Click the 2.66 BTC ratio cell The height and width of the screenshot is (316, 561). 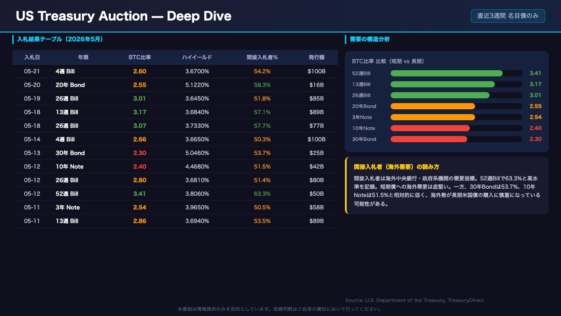click(x=140, y=139)
